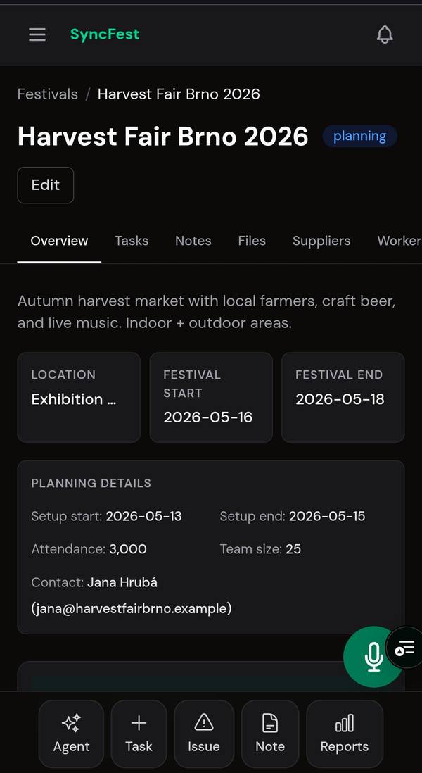422x773 pixels.
Task: Switch to the Notes tab
Action: pyautogui.click(x=193, y=241)
